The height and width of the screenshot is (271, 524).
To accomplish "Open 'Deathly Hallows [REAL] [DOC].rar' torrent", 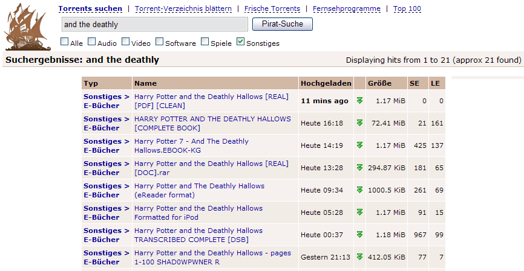I will pos(212,168).
